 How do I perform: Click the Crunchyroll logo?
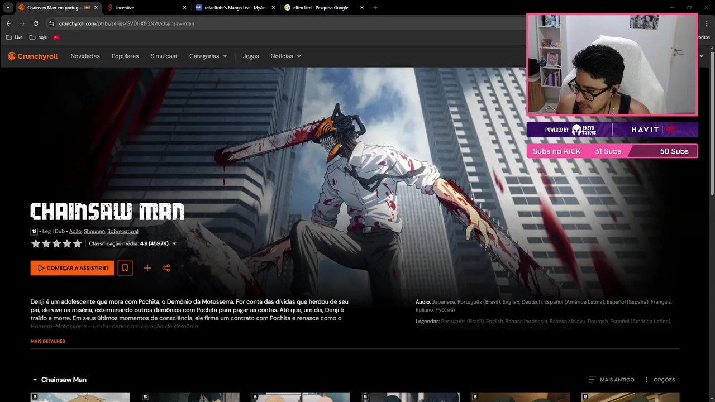33,56
